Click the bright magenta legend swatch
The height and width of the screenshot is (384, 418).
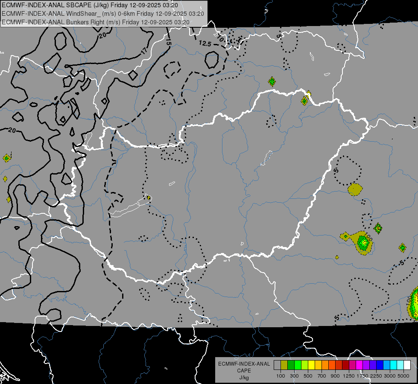tap(360, 365)
